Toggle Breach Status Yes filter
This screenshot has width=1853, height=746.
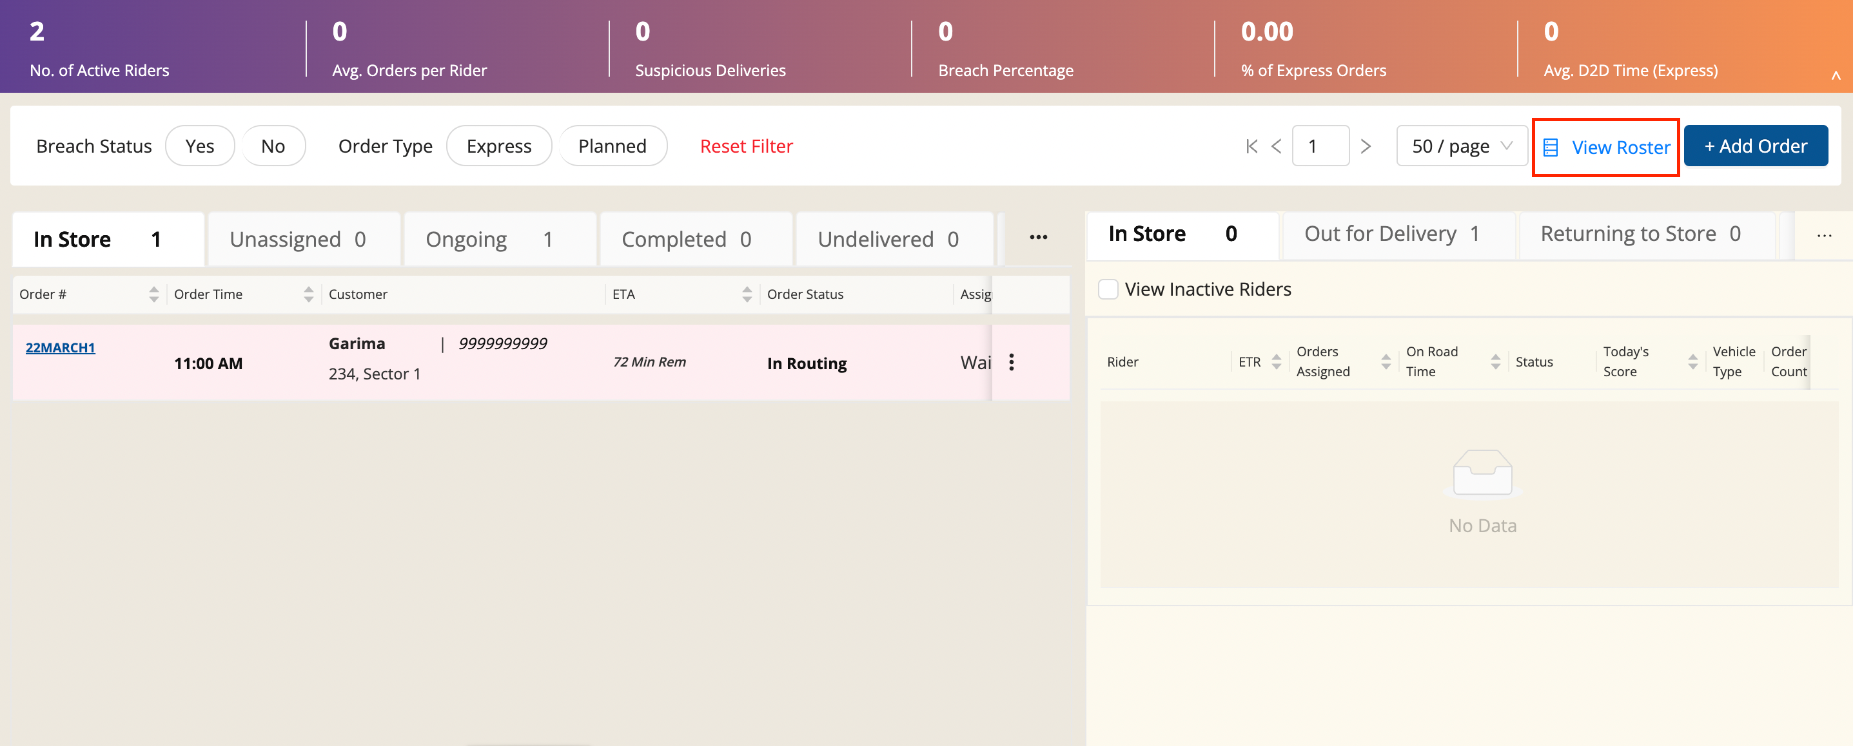[x=199, y=147]
